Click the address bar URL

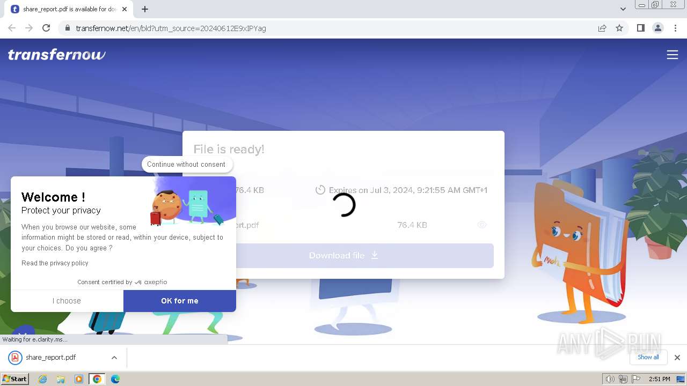click(x=171, y=28)
